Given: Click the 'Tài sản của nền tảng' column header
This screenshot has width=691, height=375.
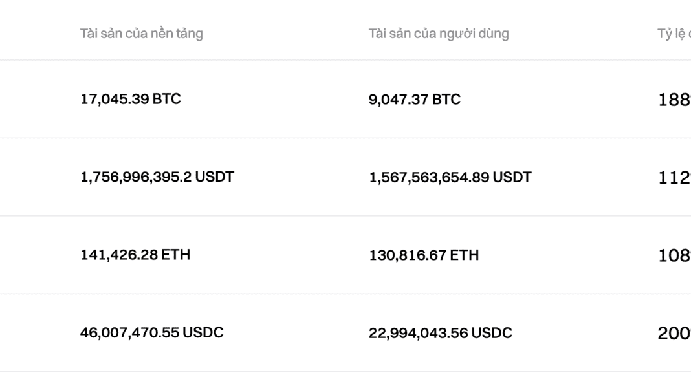Looking at the screenshot, I should click(x=141, y=34).
